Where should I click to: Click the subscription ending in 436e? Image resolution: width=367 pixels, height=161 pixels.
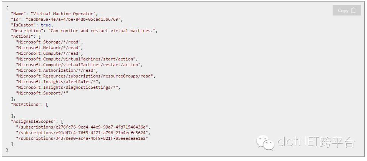83,127
